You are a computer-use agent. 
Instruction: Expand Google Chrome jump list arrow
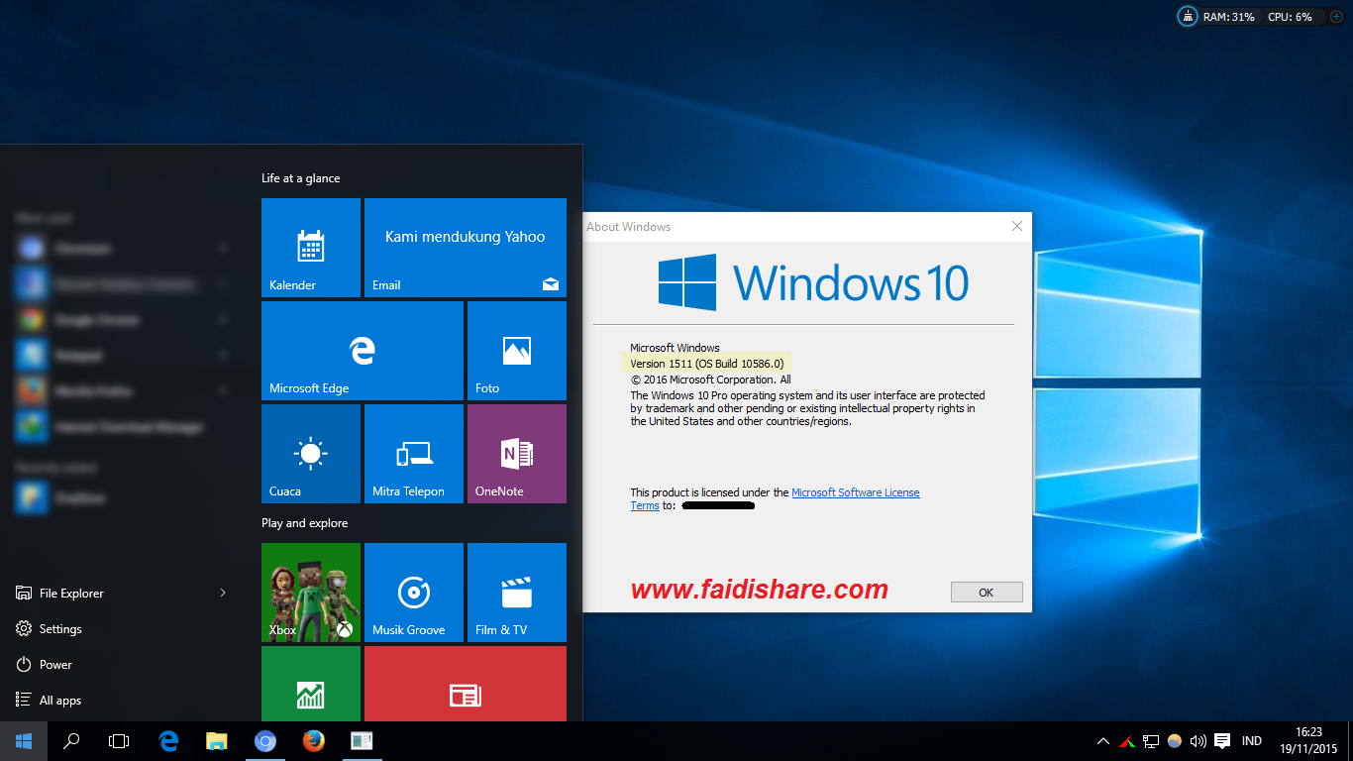tap(221, 319)
